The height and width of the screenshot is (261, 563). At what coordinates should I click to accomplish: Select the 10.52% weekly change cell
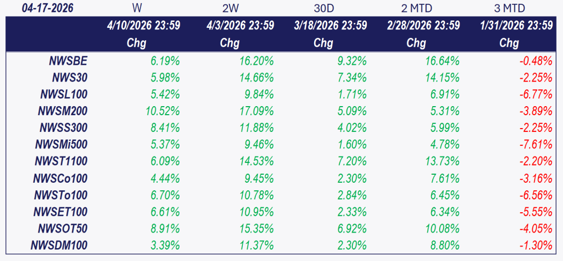coord(161,111)
